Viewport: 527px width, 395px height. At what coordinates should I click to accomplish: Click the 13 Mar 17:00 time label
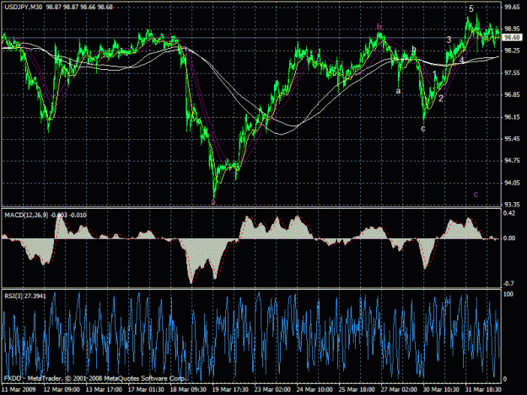104,390
